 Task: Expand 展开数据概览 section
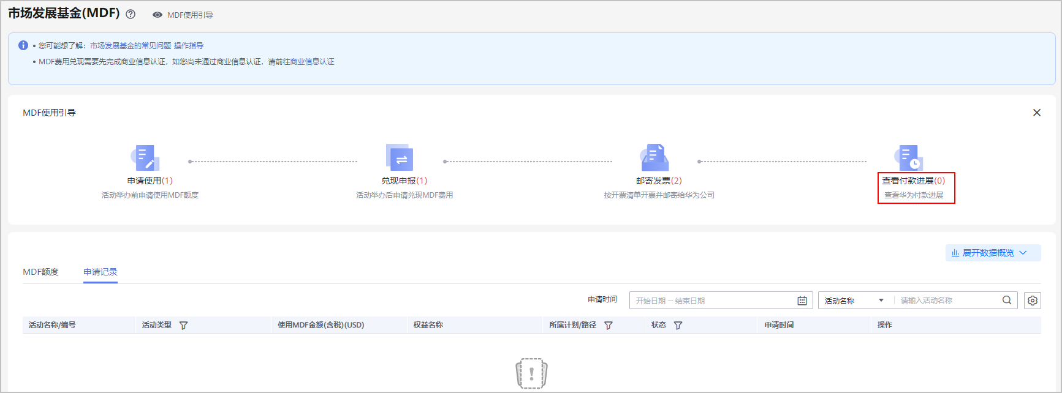(x=992, y=253)
